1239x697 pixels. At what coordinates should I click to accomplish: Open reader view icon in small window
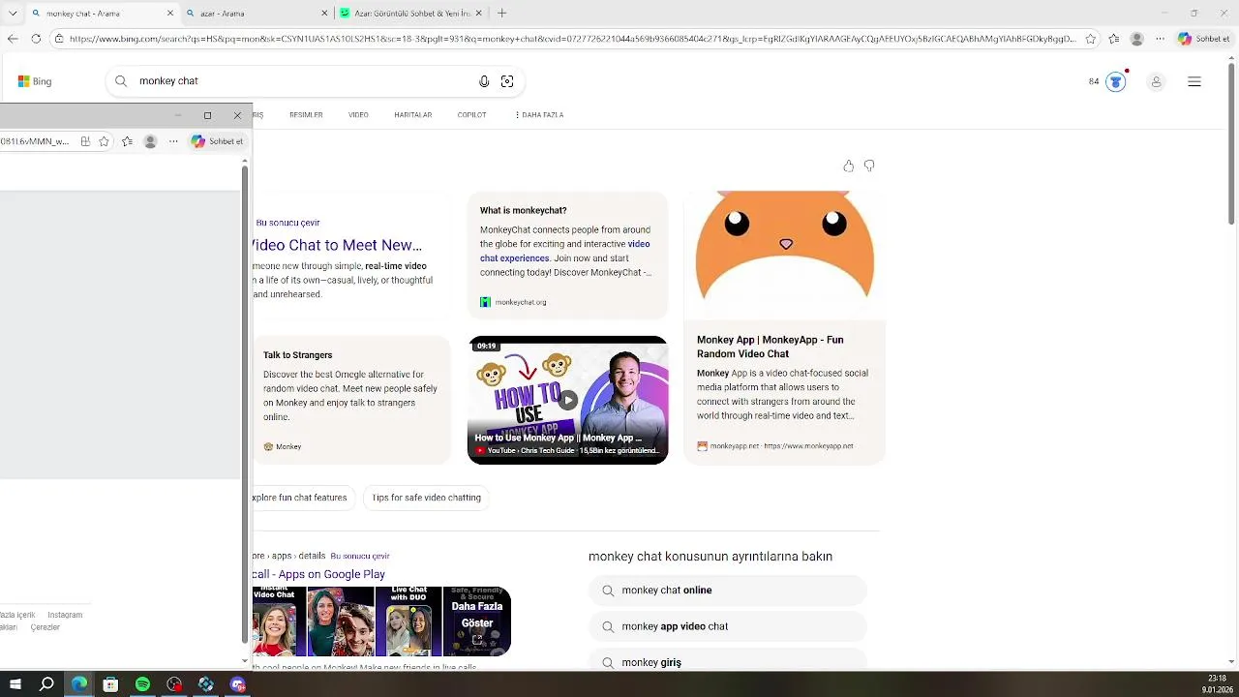click(85, 141)
